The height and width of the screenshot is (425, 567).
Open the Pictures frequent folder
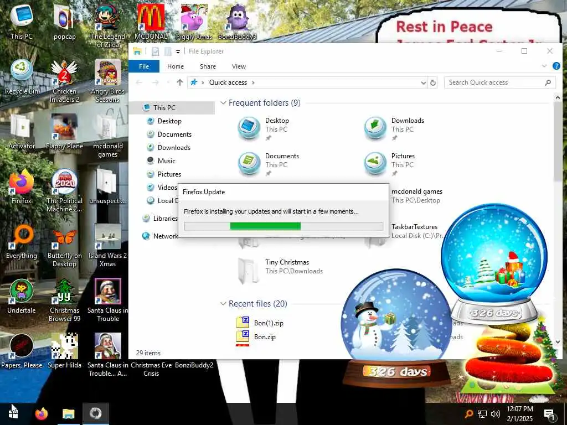tap(390, 163)
